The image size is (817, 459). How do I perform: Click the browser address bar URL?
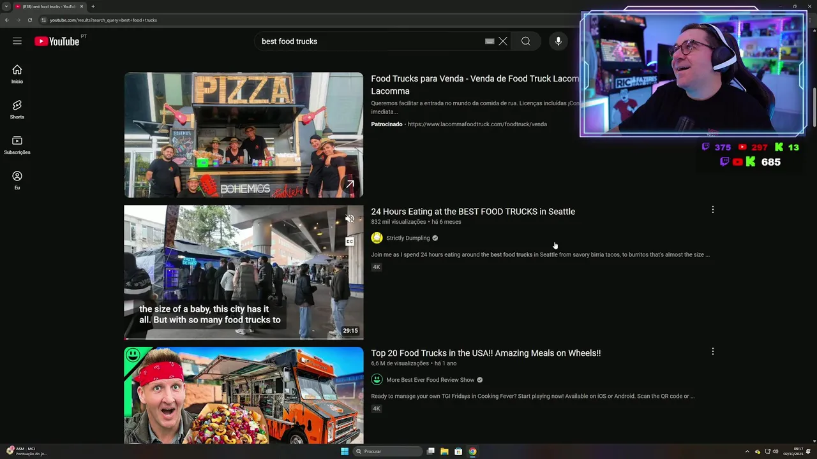pyautogui.click(x=103, y=20)
